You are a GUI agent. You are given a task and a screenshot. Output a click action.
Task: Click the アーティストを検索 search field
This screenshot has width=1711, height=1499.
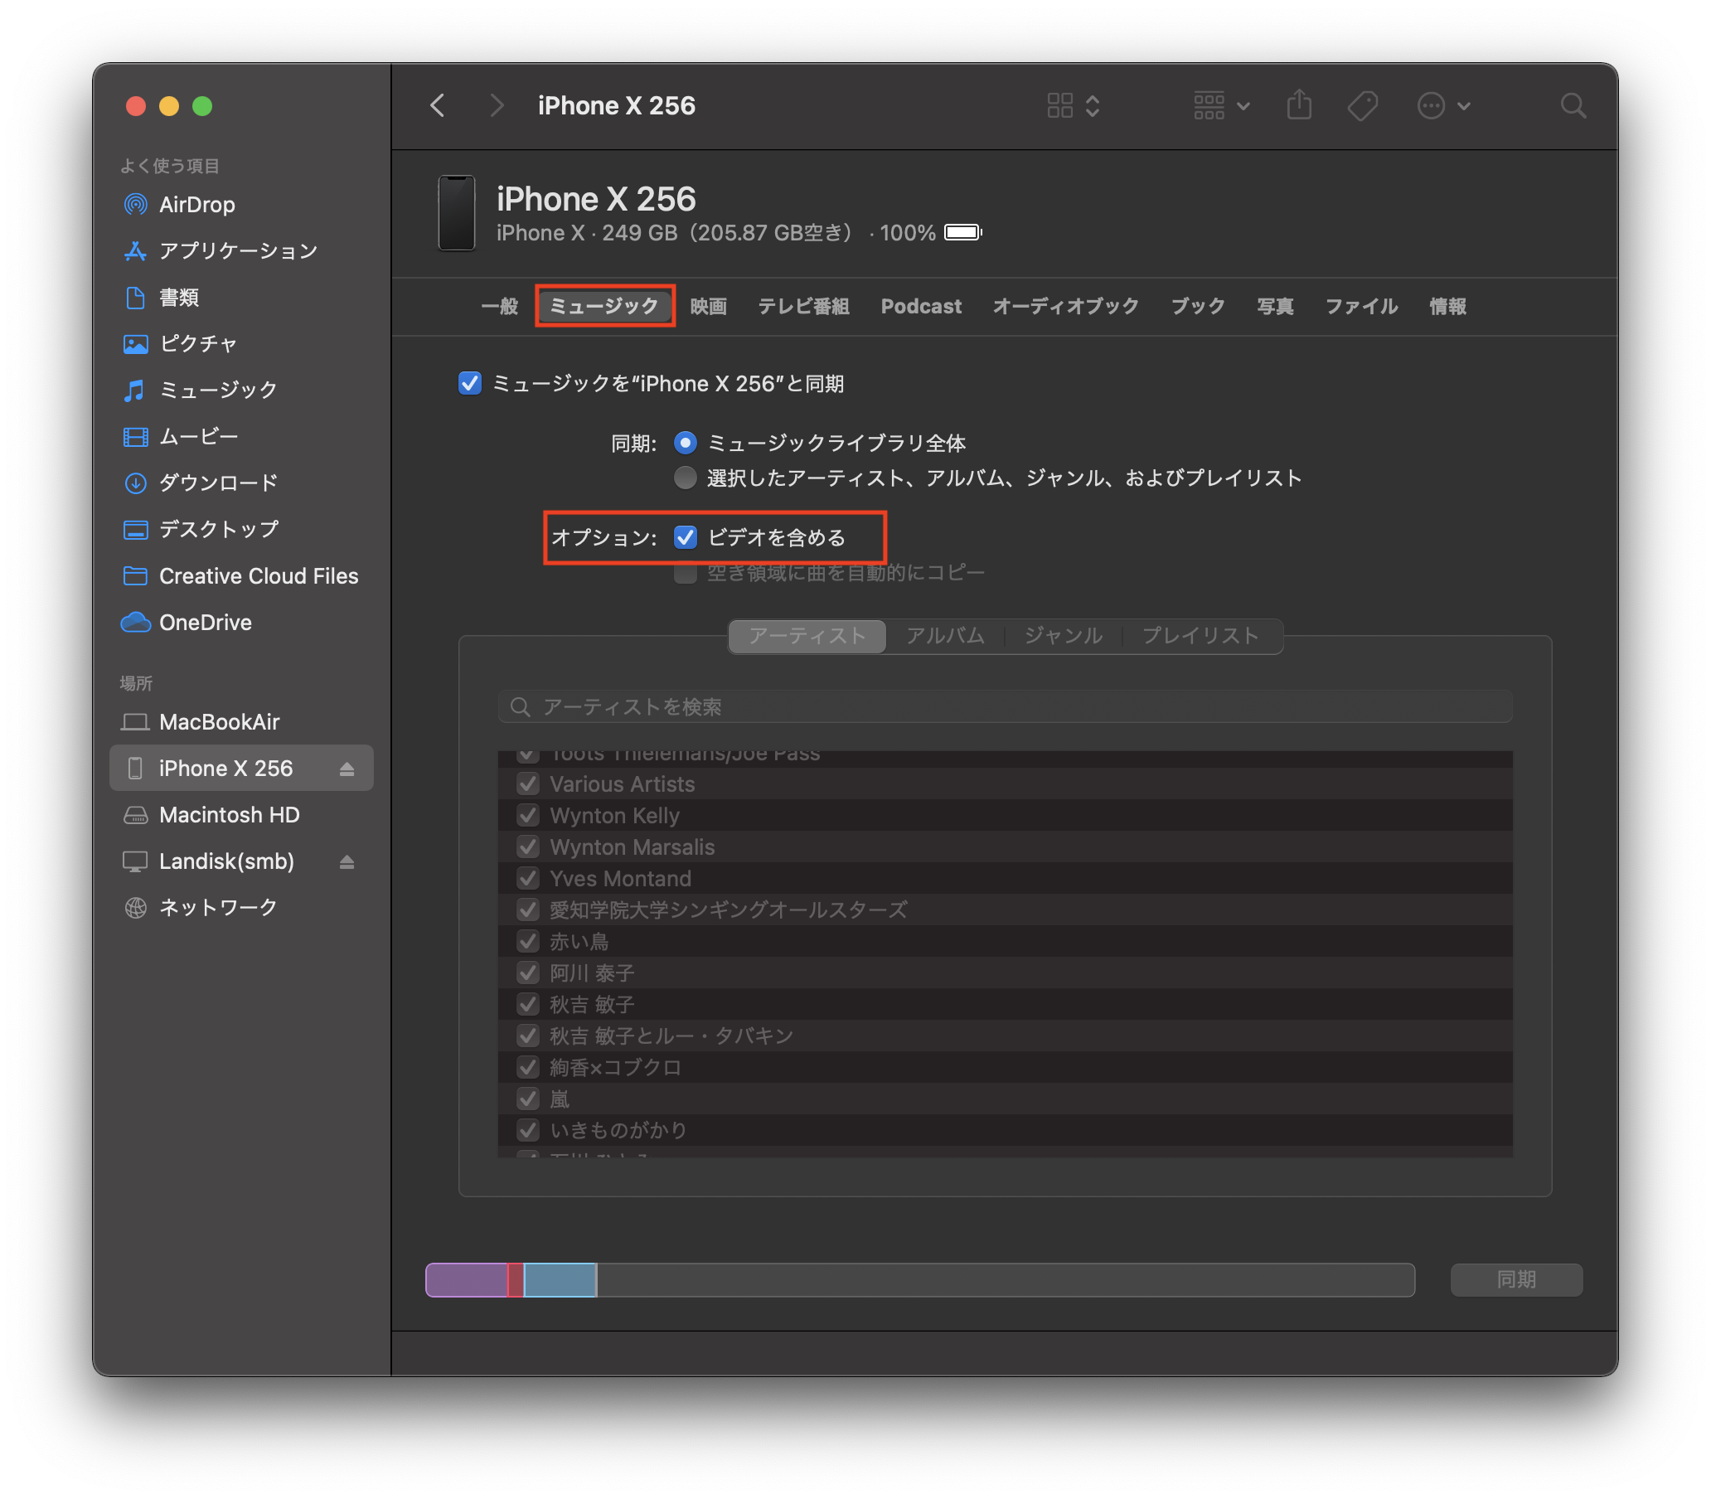pyautogui.click(x=1004, y=707)
